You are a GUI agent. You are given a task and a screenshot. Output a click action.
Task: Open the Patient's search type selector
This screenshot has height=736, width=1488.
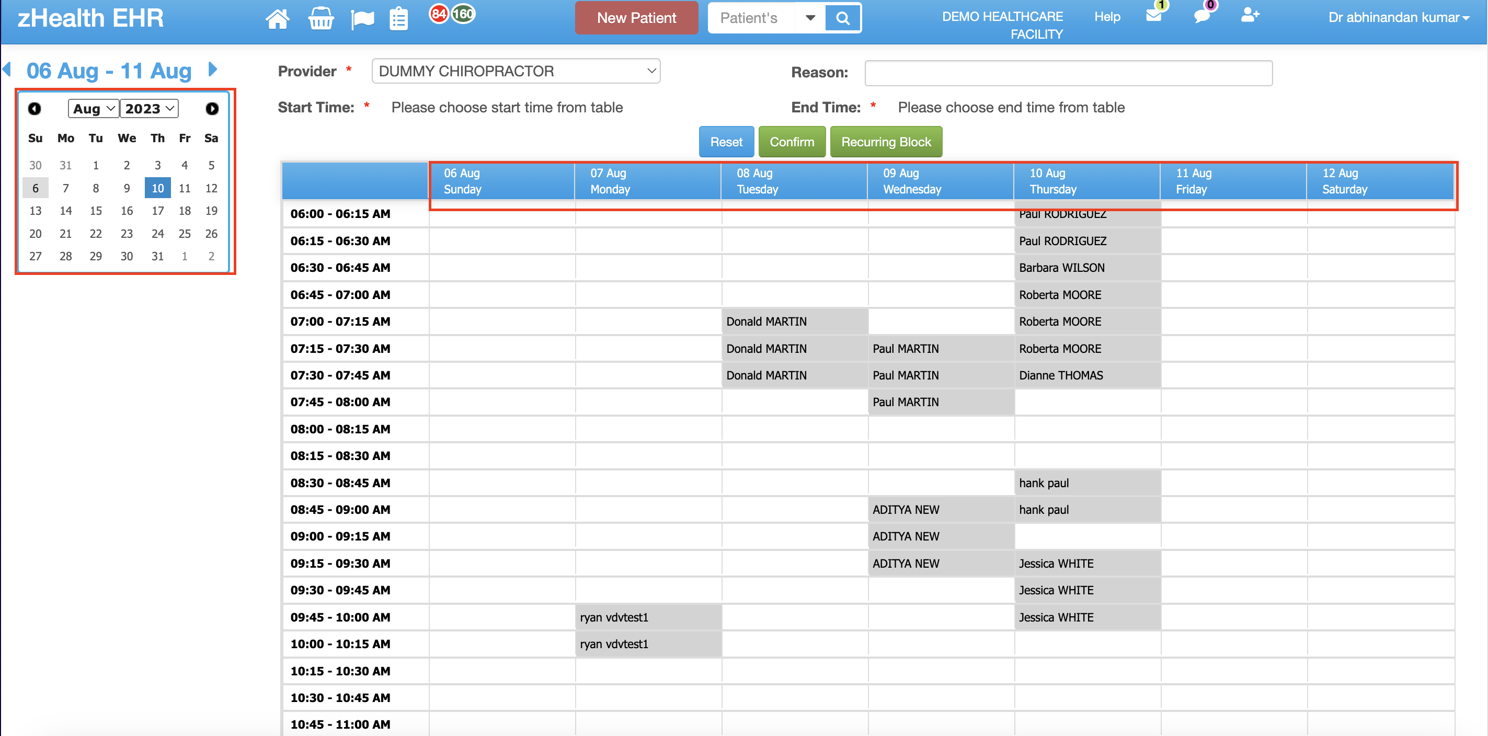pyautogui.click(x=811, y=17)
